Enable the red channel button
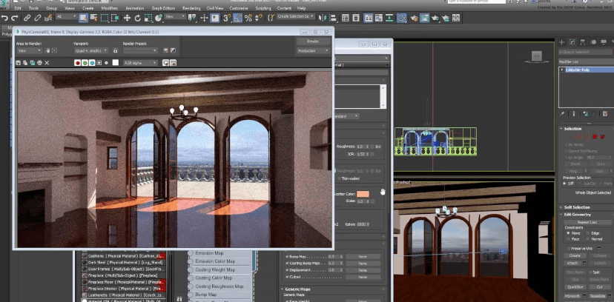 click(x=77, y=64)
